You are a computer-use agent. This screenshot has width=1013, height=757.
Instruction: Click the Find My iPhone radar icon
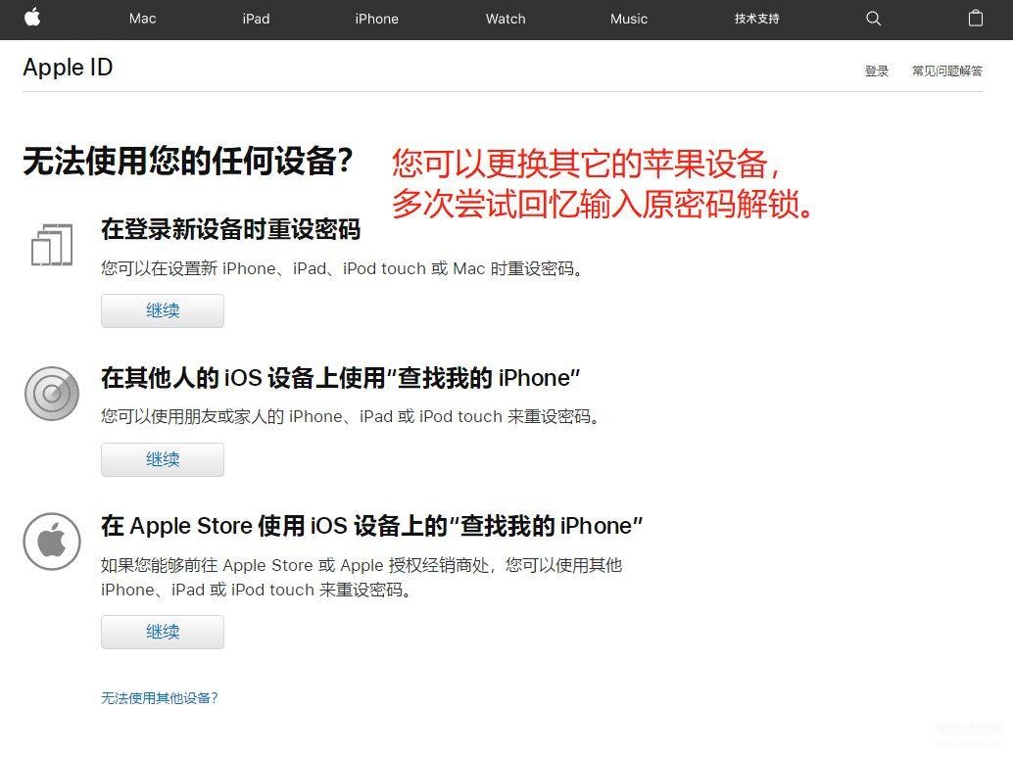click(52, 394)
